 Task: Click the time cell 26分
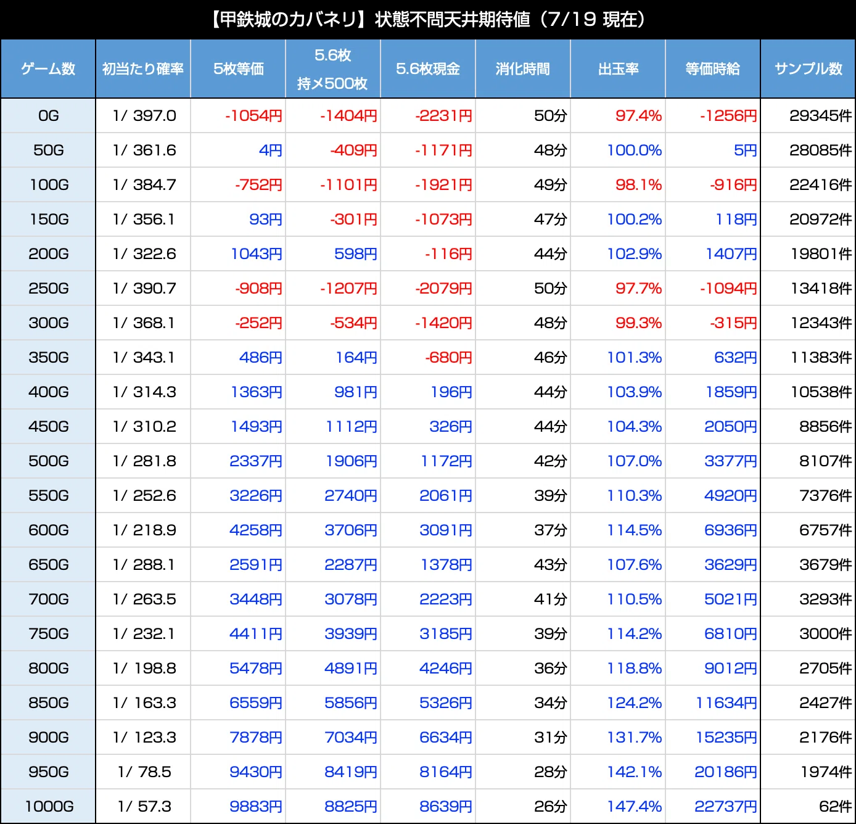tap(551, 806)
